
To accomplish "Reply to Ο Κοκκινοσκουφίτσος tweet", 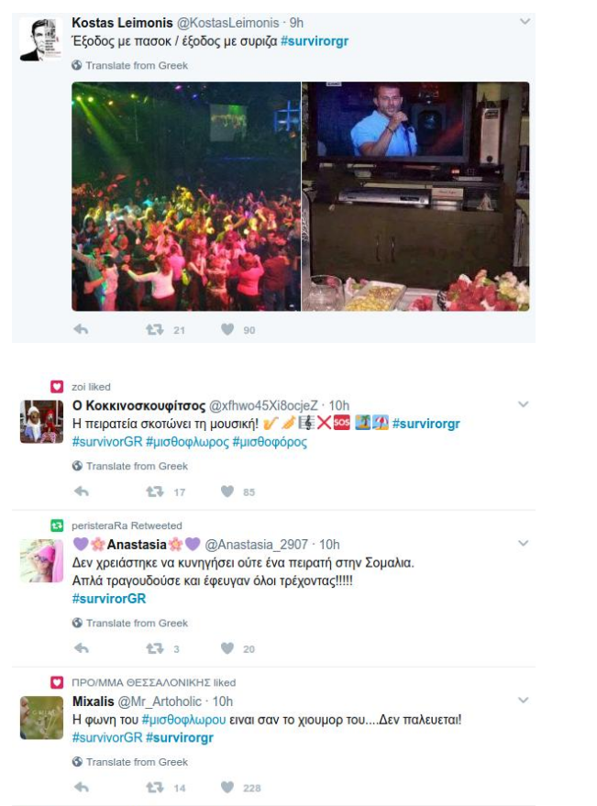I will (x=82, y=491).
